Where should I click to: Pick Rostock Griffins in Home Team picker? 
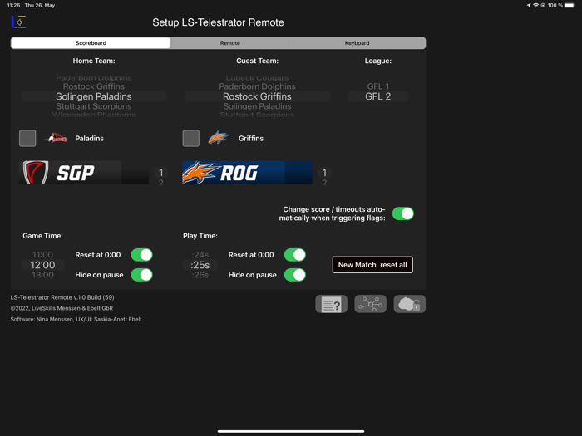pyautogui.click(x=94, y=86)
